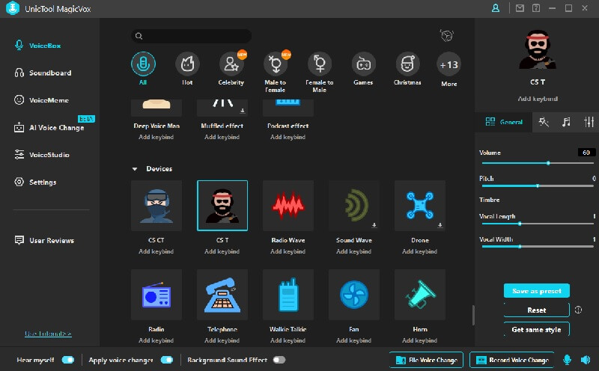Click the random dice icon

pos(446,36)
